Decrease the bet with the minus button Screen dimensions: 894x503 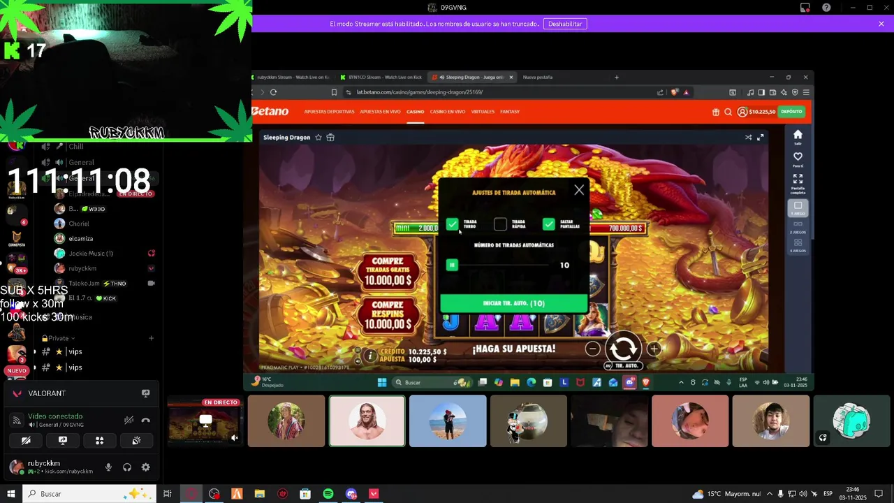pyautogui.click(x=592, y=349)
